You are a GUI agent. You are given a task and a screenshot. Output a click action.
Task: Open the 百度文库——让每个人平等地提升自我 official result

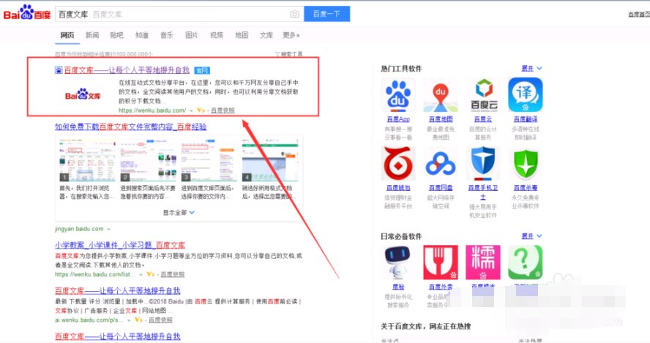127,70
